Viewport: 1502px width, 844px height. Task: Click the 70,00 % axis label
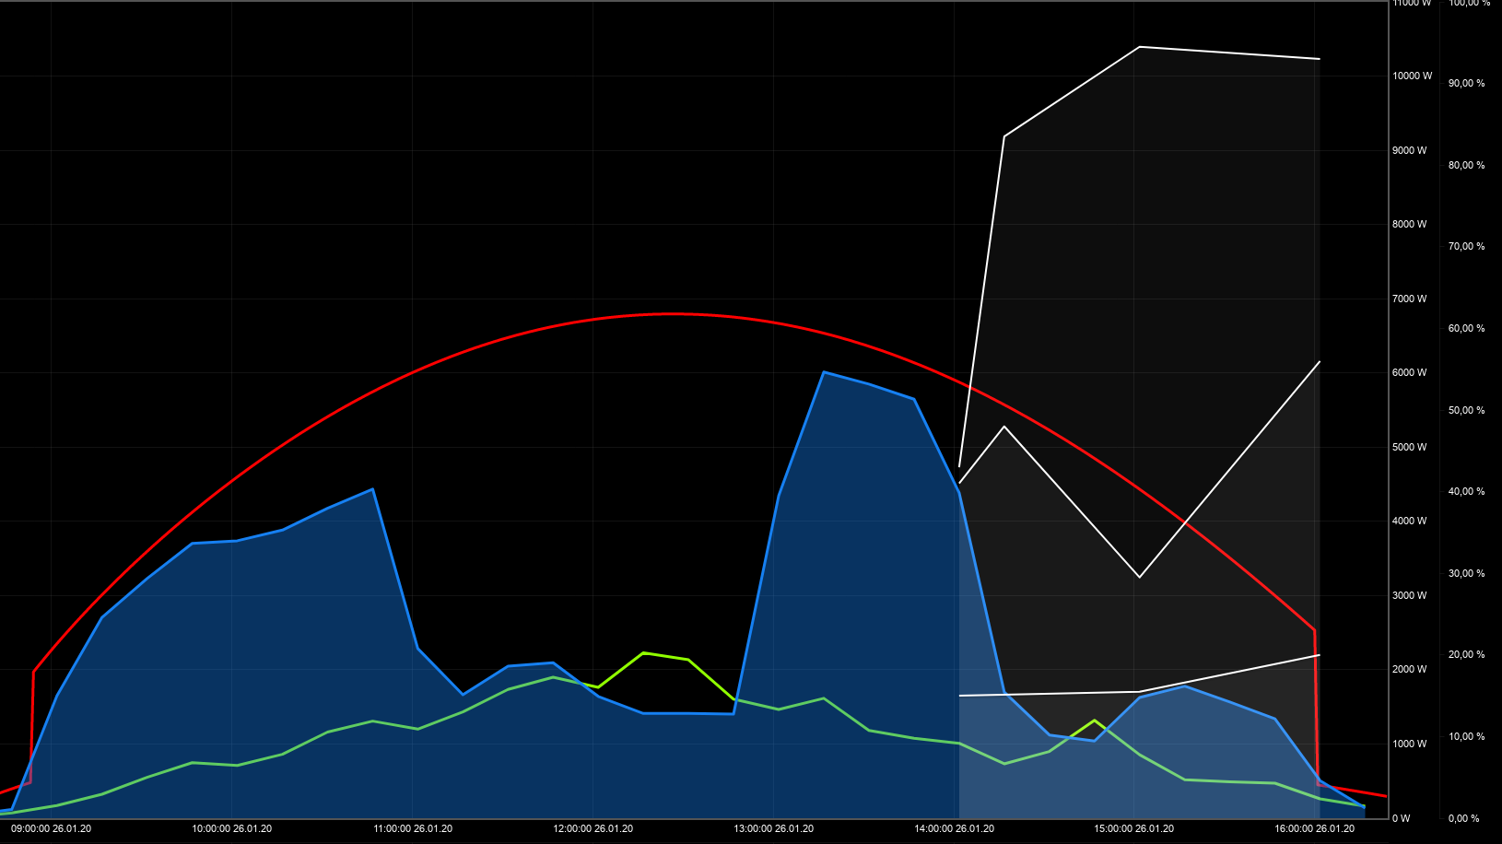(x=1466, y=247)
